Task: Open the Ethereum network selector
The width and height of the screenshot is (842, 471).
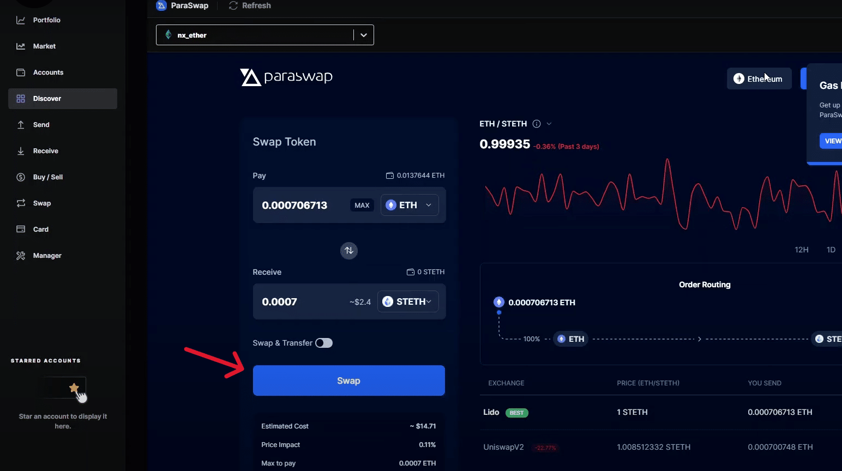Action: [759, 78]
